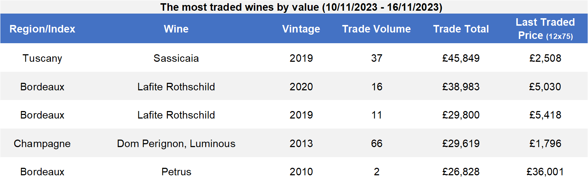588x186 pixels.
Task: Click the Vintage column header
Action: pos(301,29)
